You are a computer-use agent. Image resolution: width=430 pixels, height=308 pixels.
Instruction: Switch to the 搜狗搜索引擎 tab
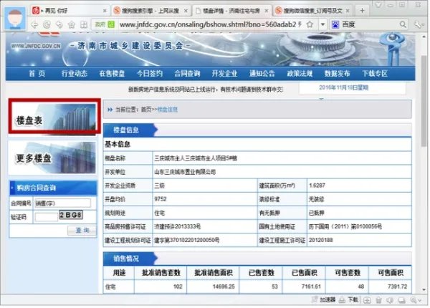[150, 11]
